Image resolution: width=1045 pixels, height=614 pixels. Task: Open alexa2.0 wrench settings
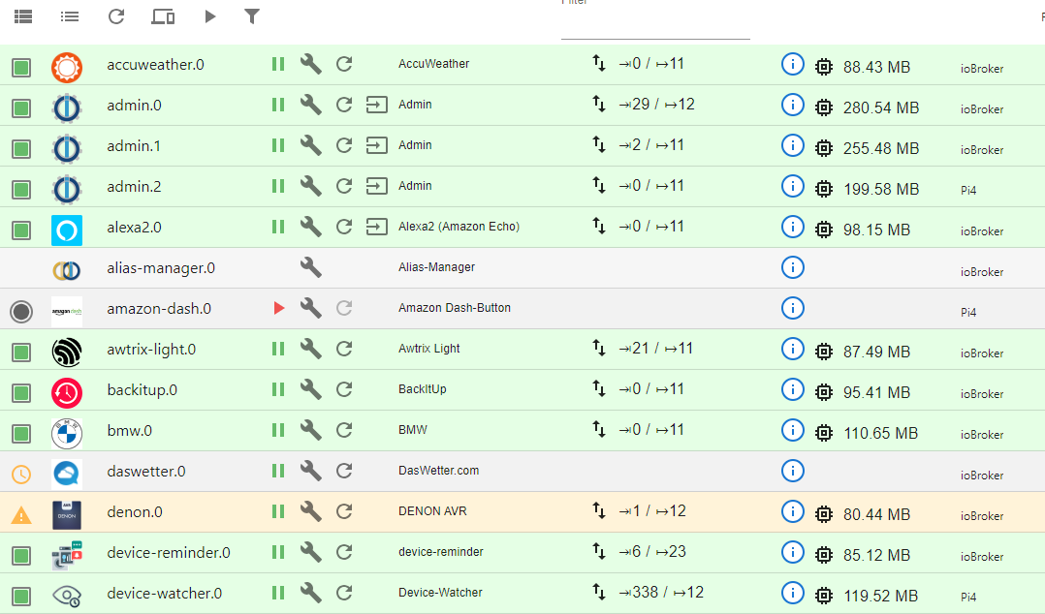click(310, 227)
